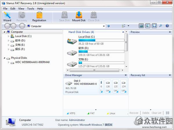The height and width of the screenshot is (130, 174).
Task: Select the 6 GB partition in Drive Manager
Action: 101,86
